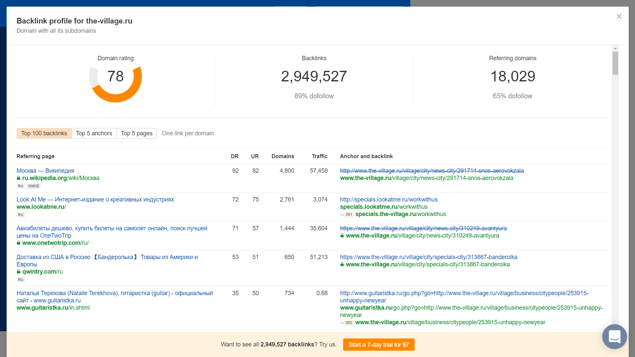635x357 pixels.
Task: Click the 302 redirect badge
Action: click(349, 323)
